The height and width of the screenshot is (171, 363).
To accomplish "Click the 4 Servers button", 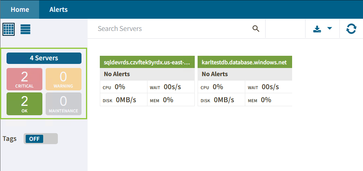I will (x=44, y=58).
